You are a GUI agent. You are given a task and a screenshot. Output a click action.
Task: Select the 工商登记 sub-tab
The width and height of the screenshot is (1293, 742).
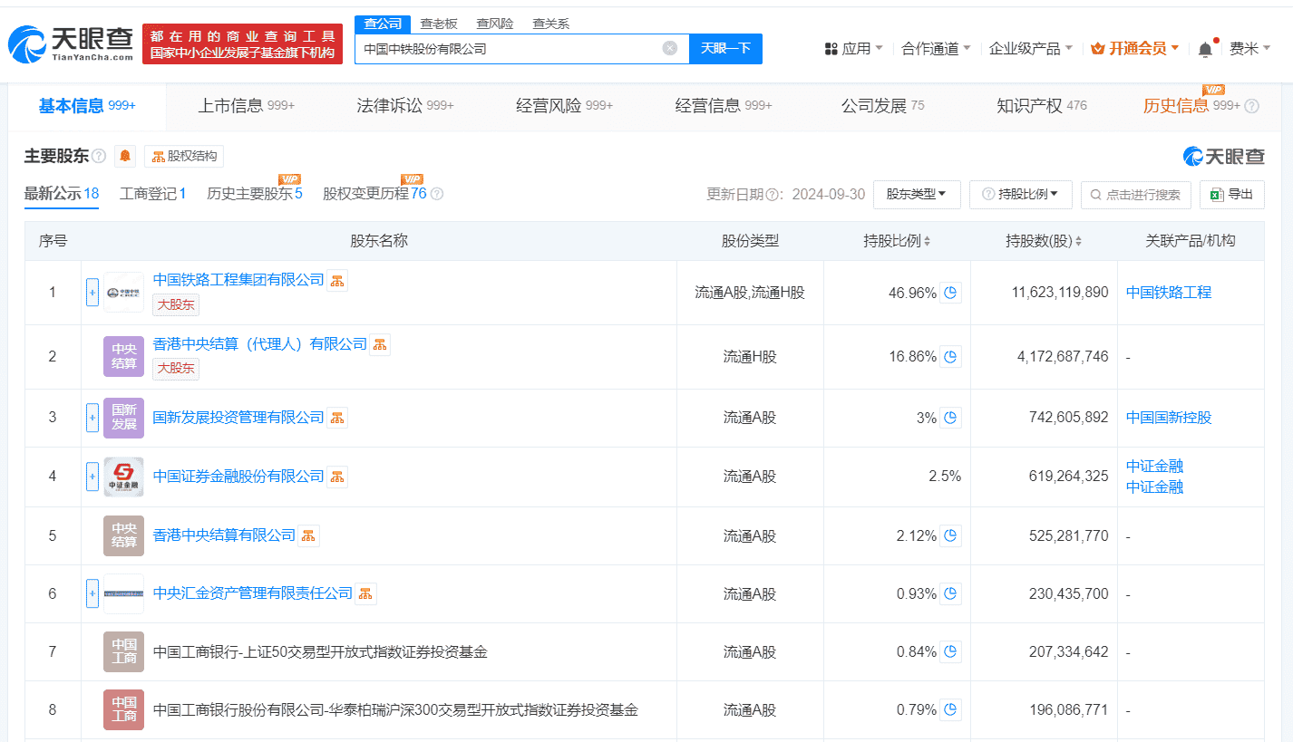click(152, 194)
